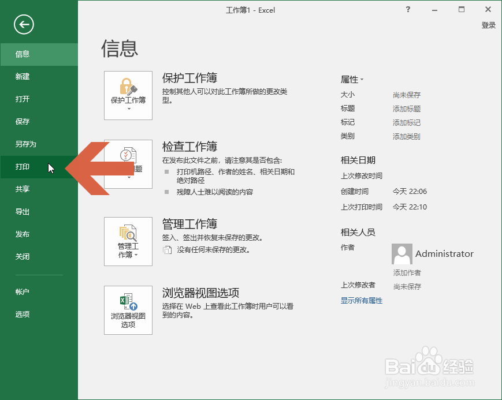Click the 检查工作簿 heading text
The height and width of the screenshot is (400, 502).
point(189,147)
